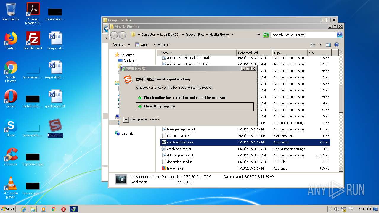Click Program Files breadcrumb
Screen dimensions: 379x213
(x=195, y=35)
